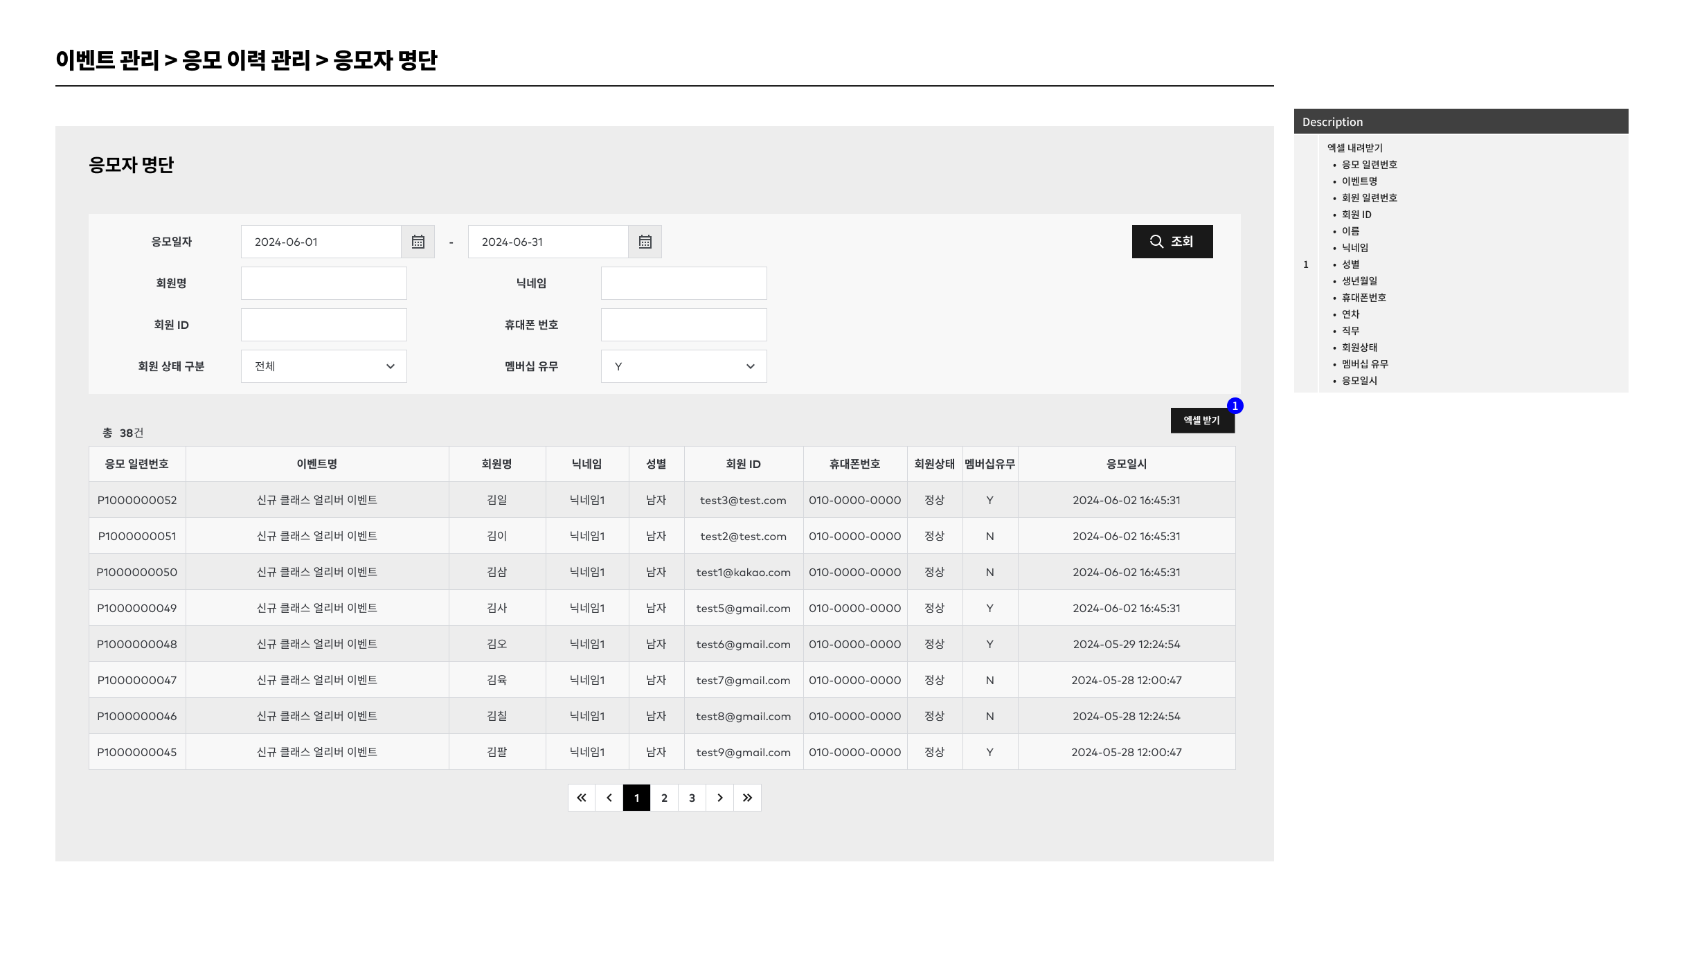
Task: Go to page 2
Action: pyautogui.click(x=665, y=798)
